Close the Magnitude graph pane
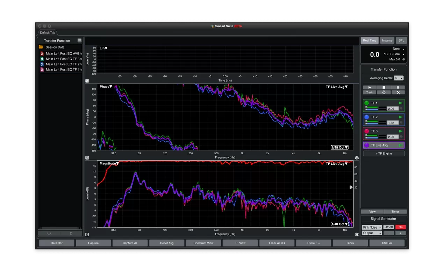 [87, 235]
